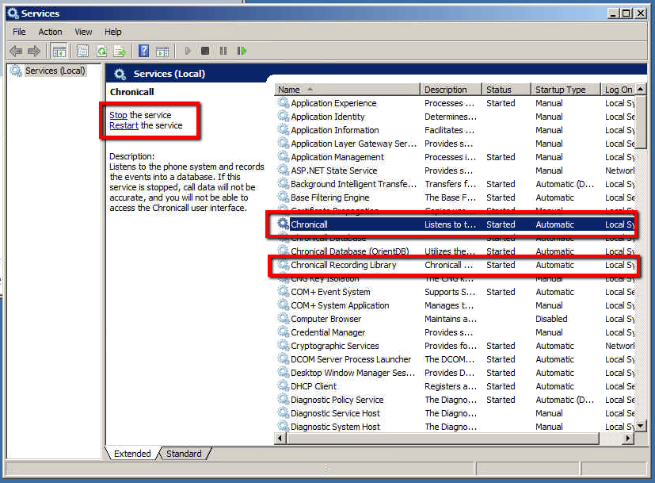Click the gear icon beside Application Information
Screen dimensions: 655x483
point(284,130)
